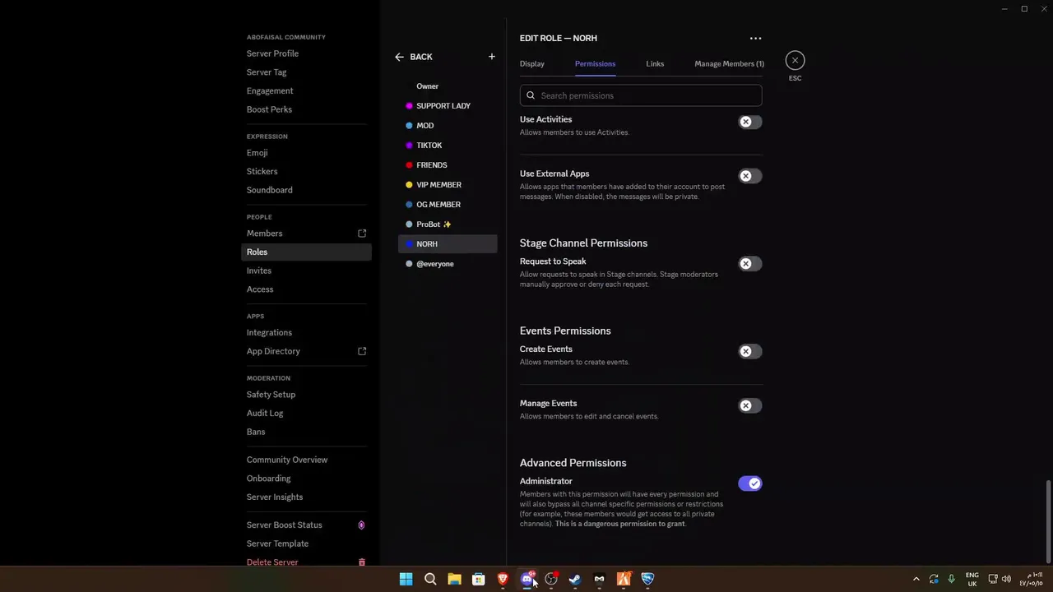Select the NORH role
The image size is (1053, 592).
[x=448, y=244]
